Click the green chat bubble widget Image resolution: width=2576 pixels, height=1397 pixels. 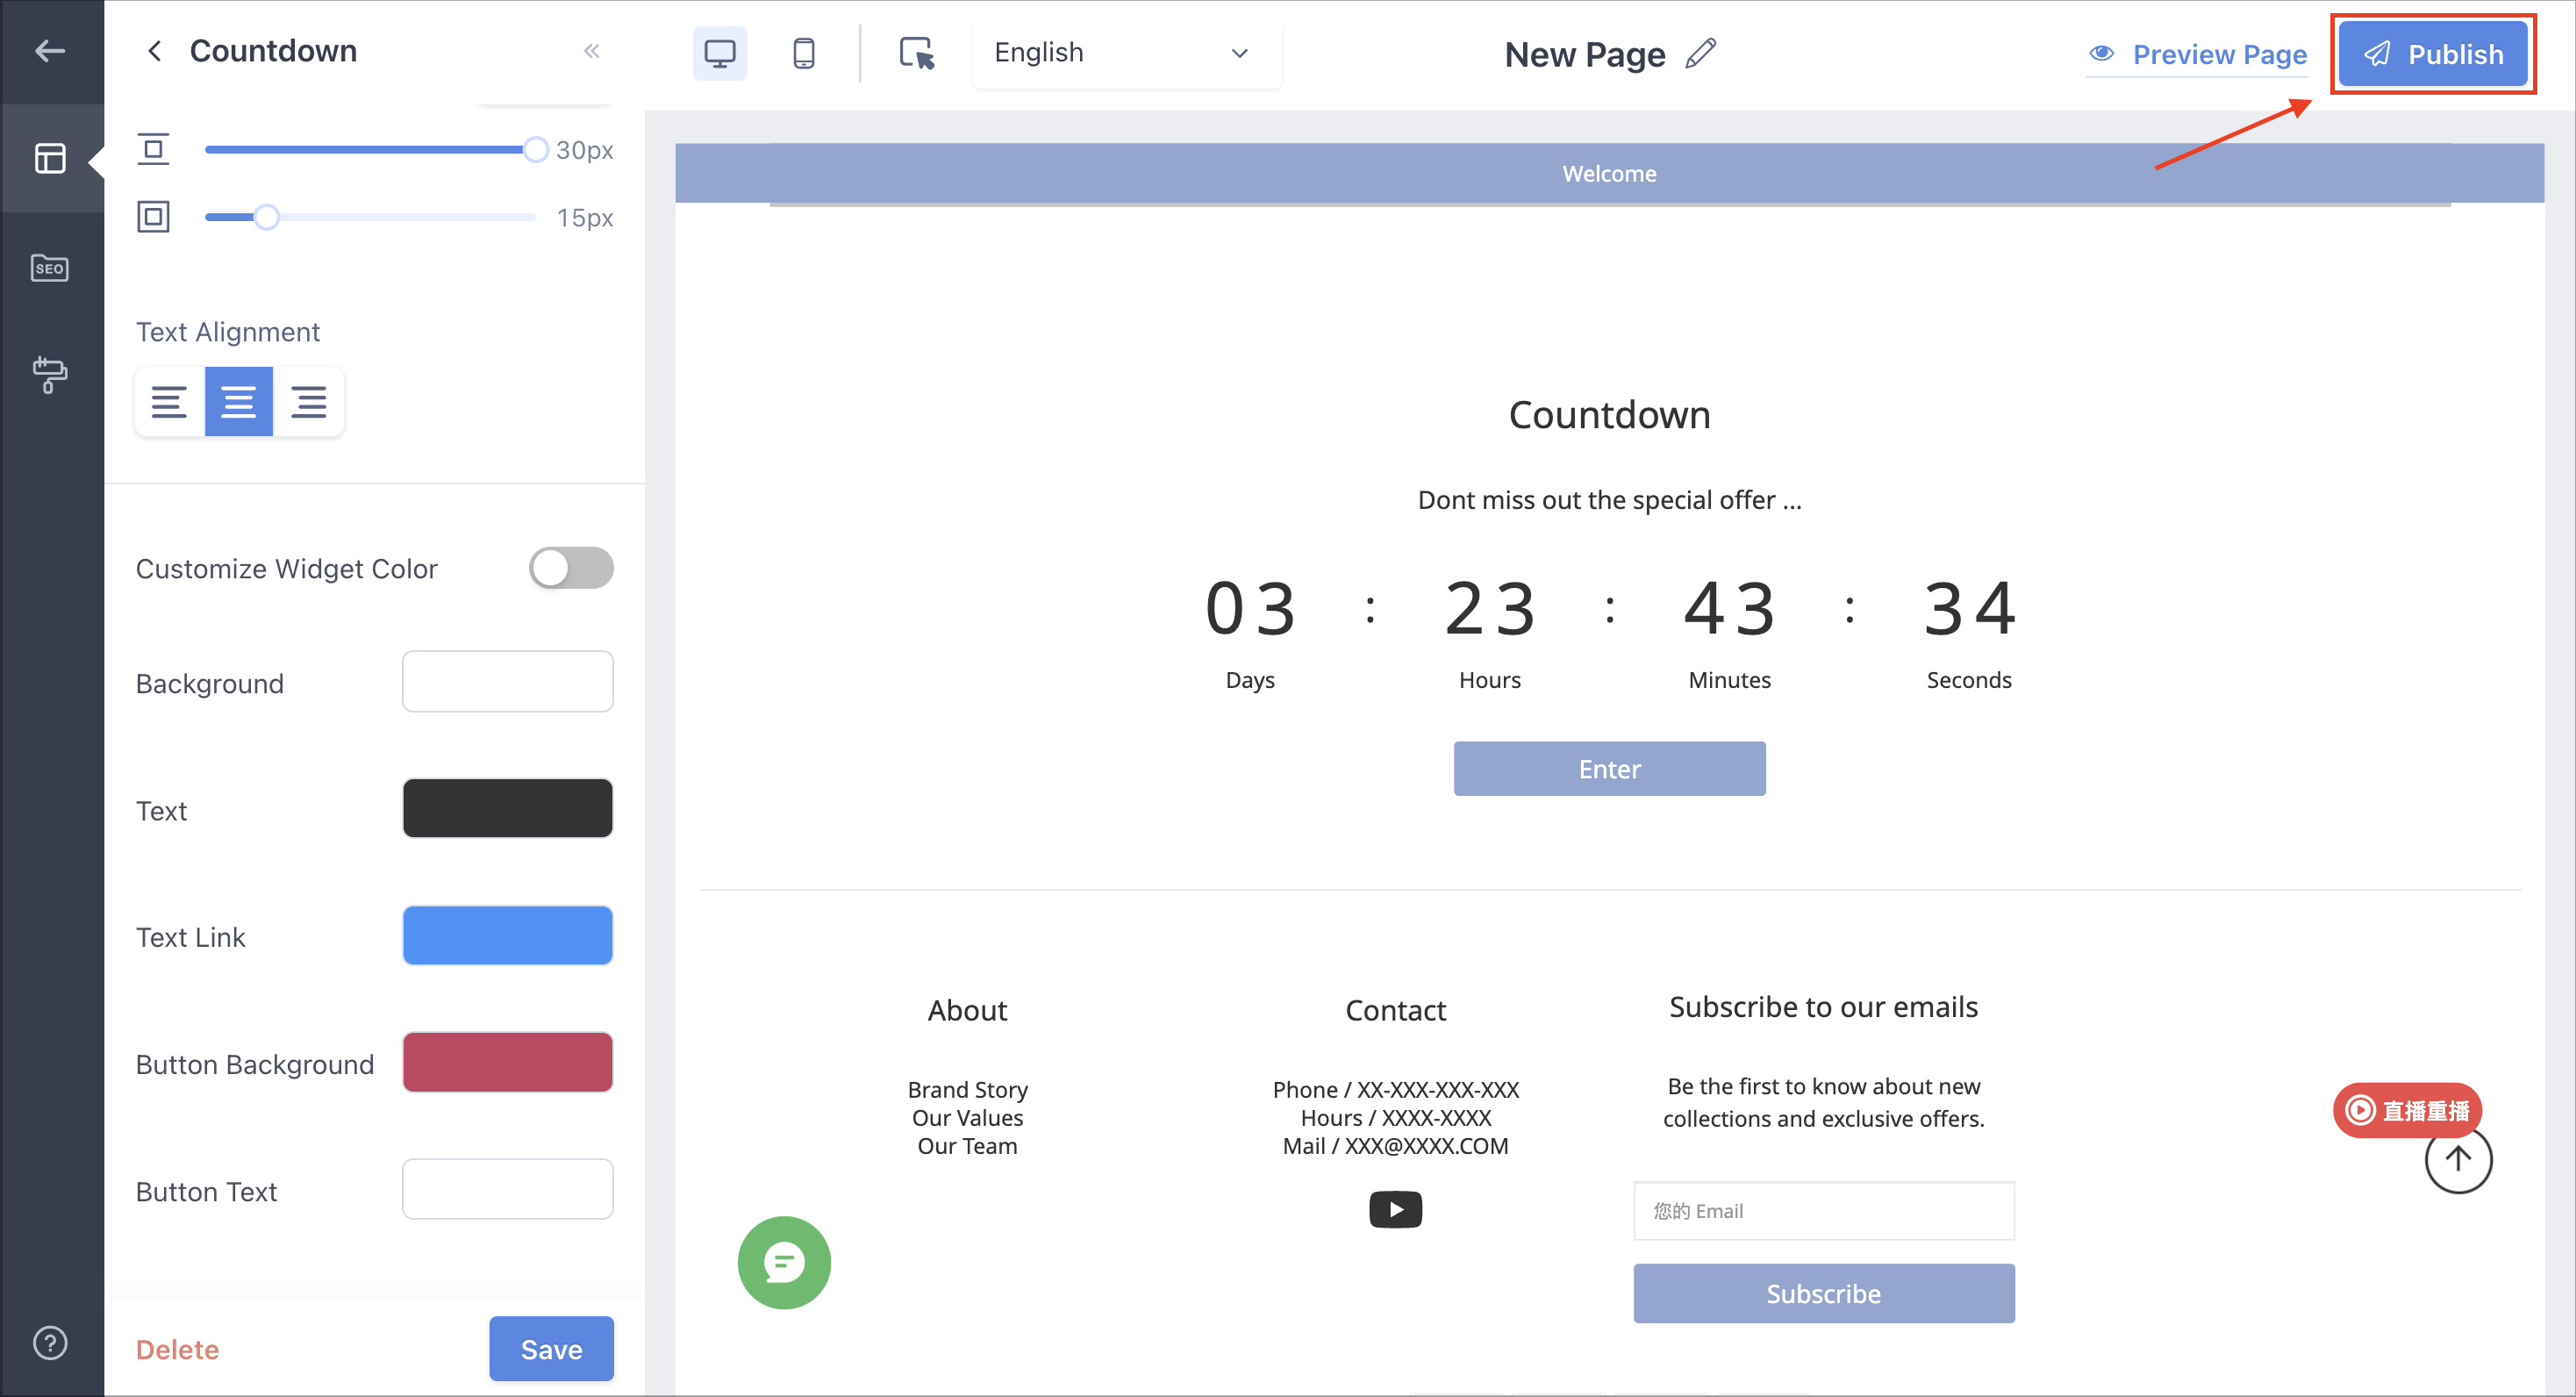(x=784, y=1262)
